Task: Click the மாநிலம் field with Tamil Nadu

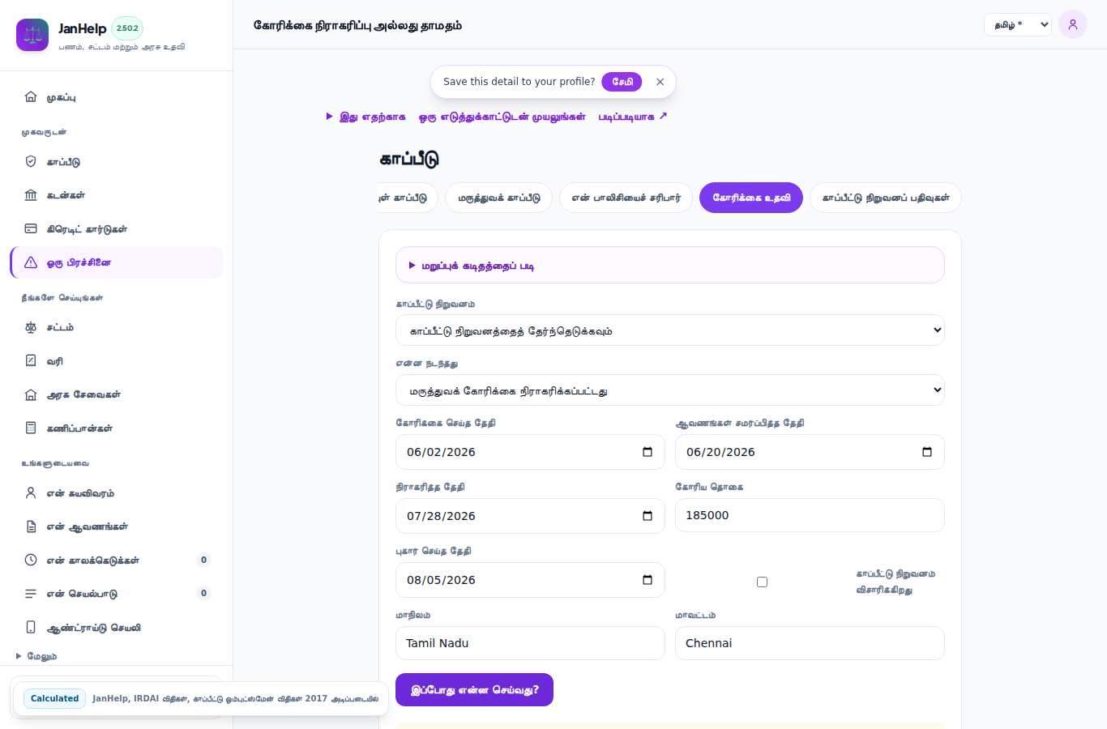Action: pyautogui.click(x=530, y=643)
